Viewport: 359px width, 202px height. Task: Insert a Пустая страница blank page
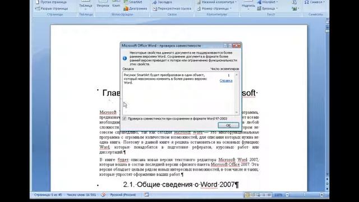click(x=51, y=2)
